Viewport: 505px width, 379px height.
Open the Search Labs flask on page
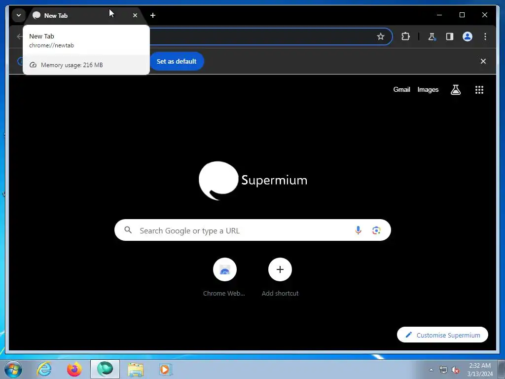(x=455, y=90)
